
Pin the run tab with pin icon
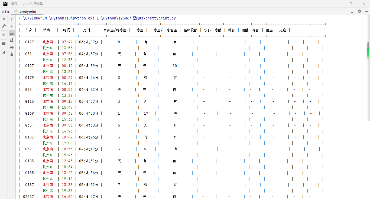pos(4,53)
